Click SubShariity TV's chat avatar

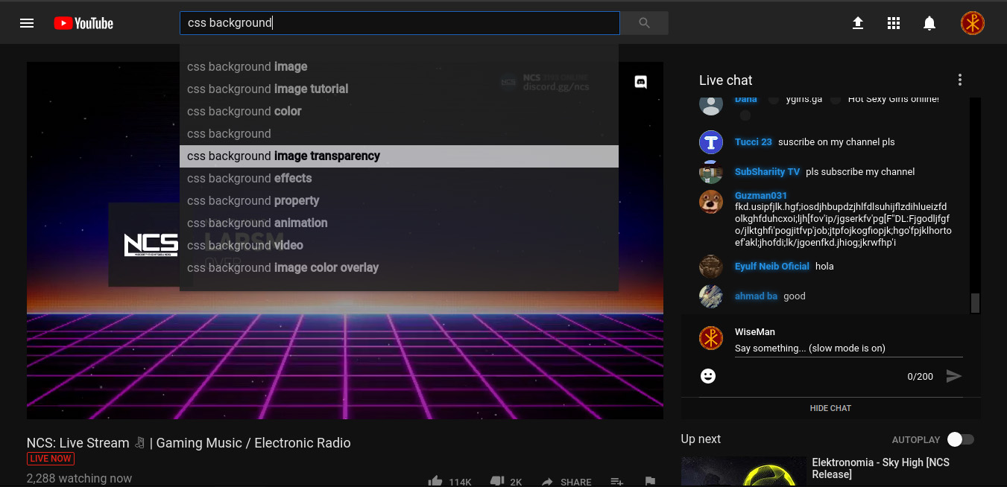click(x=711, y=172)
